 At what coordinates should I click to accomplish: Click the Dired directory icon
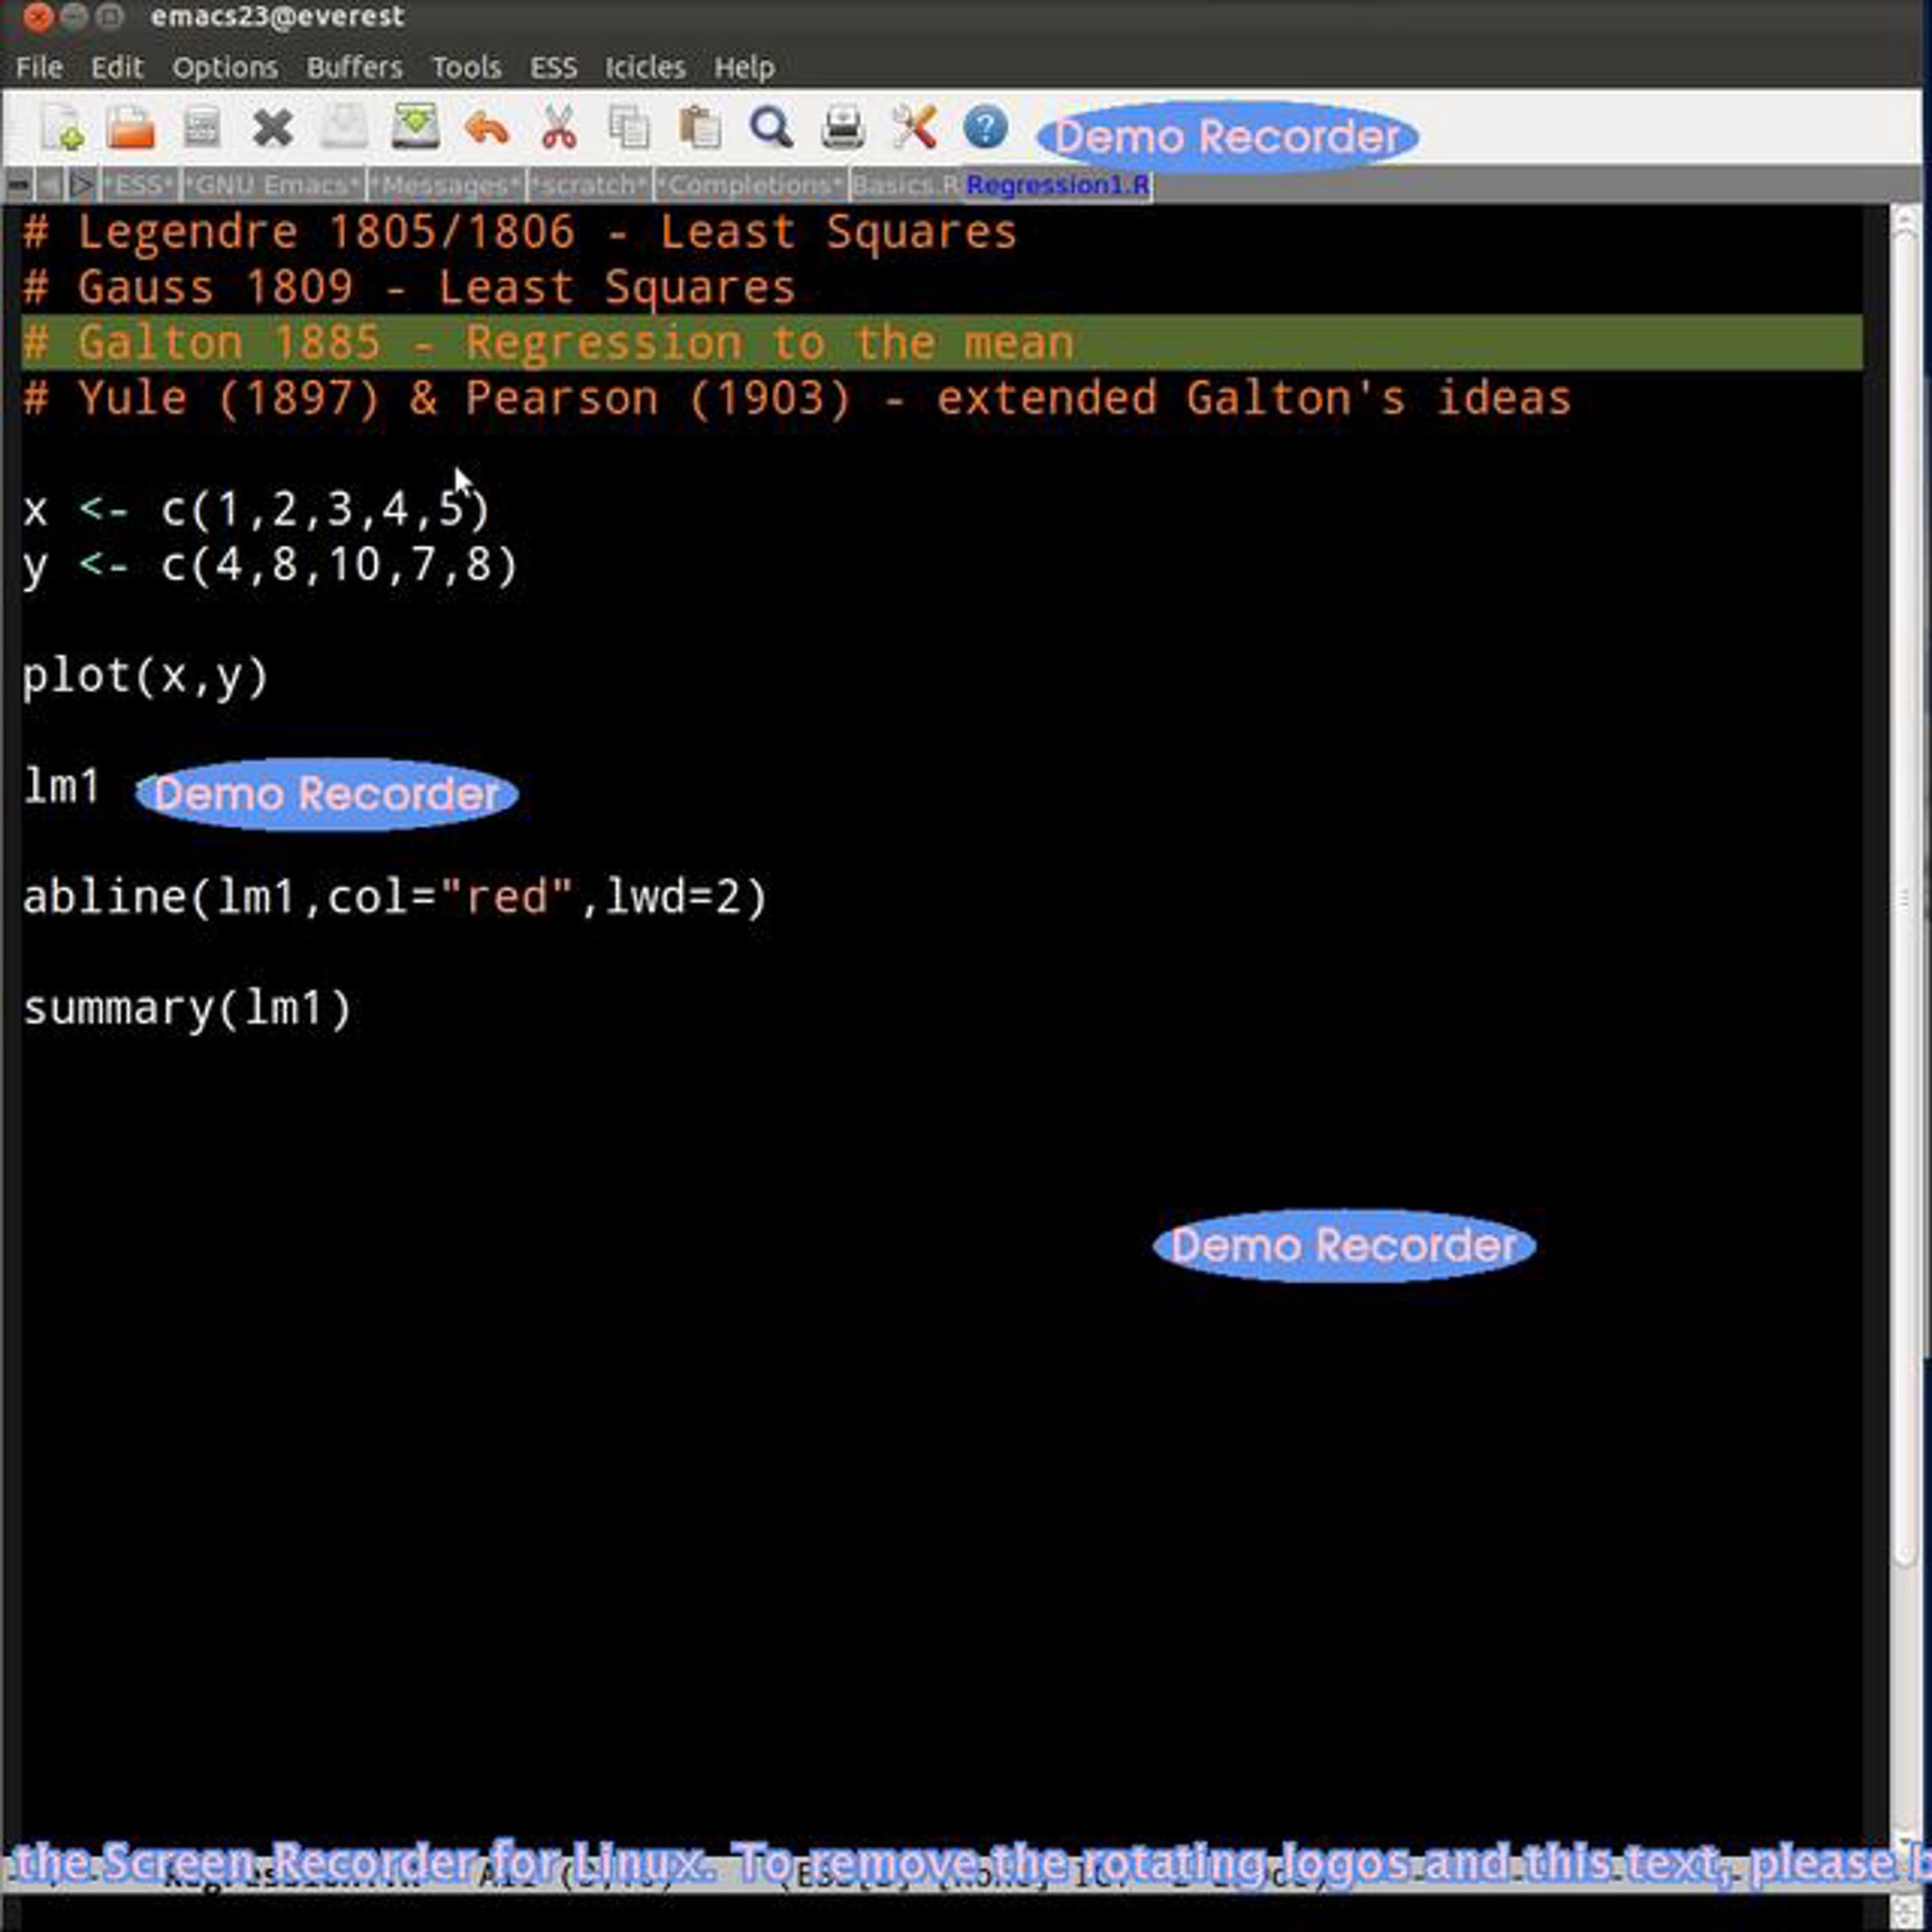pyautogui.click(x=201, y=129)
